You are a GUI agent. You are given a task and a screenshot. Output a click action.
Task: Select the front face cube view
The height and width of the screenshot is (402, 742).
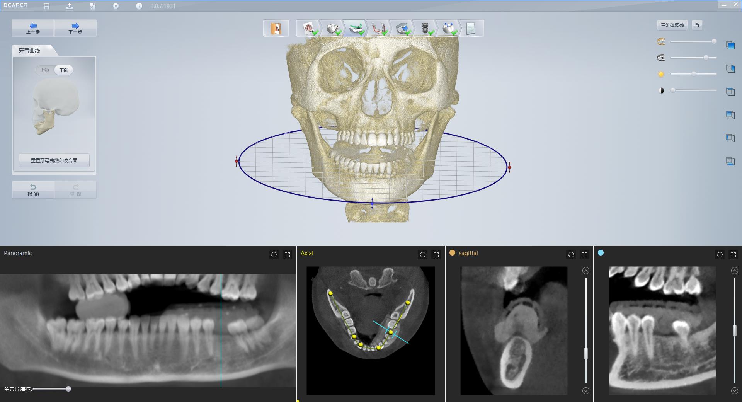[x=730, y=46]
